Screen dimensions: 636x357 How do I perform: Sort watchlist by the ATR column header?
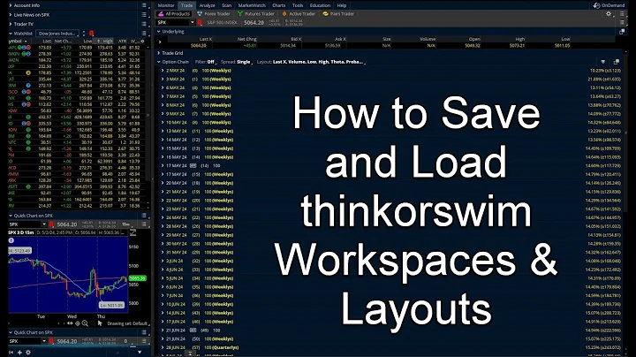[x=122, y=41]
